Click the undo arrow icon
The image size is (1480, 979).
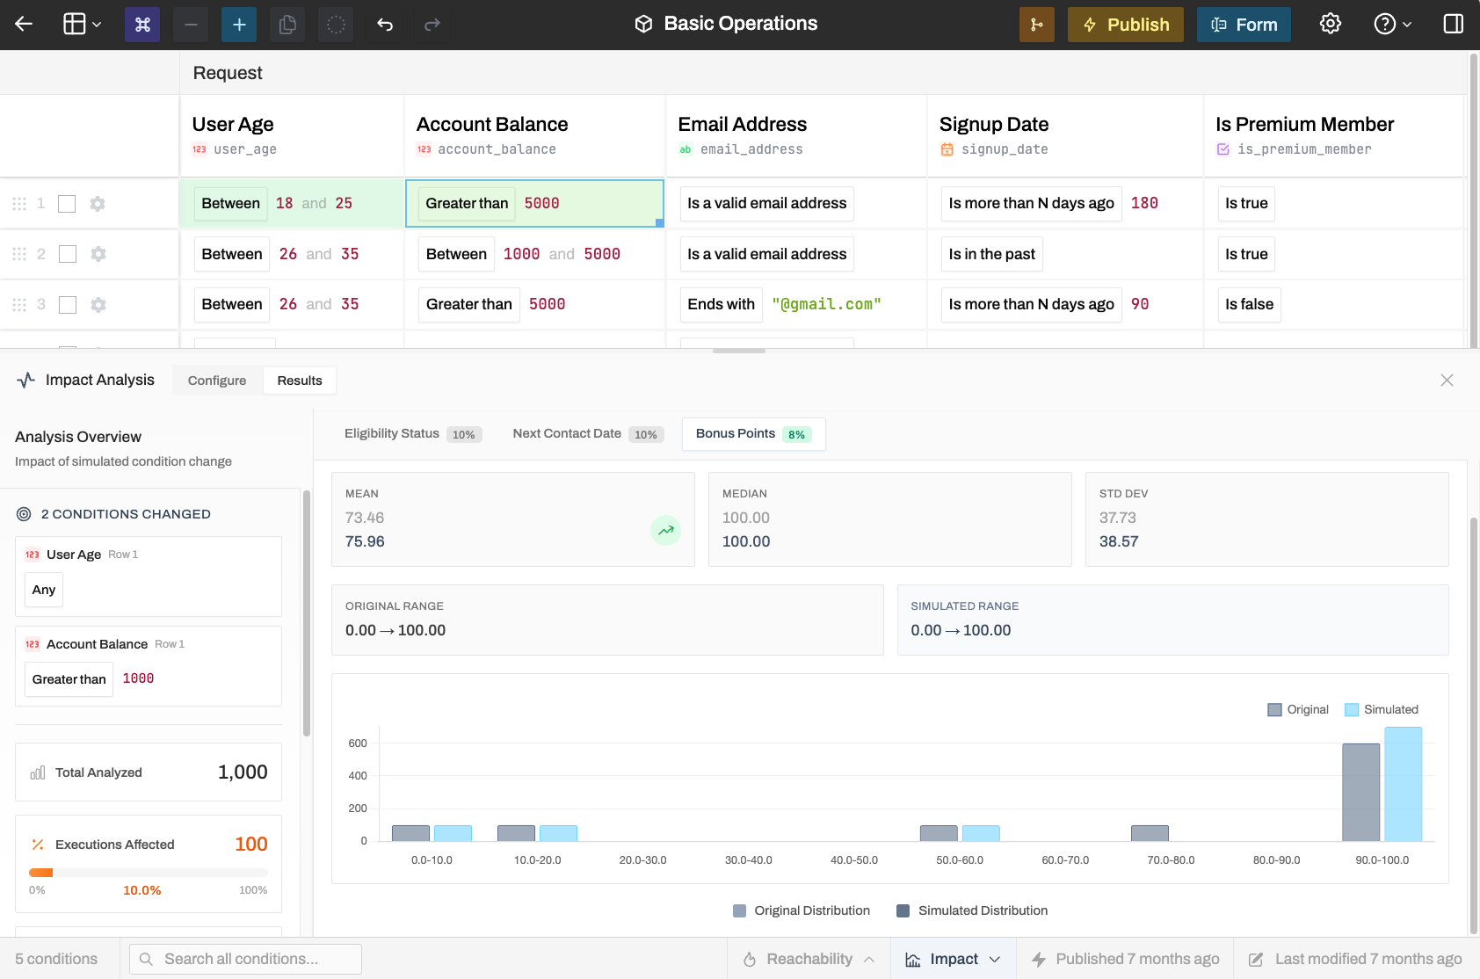point(385,25)
